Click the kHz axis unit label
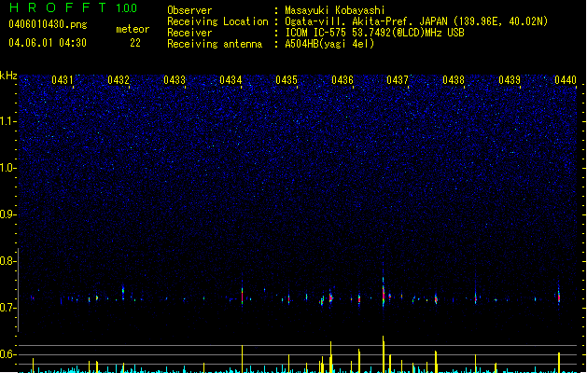587x373 pixels. coord(8,76)
